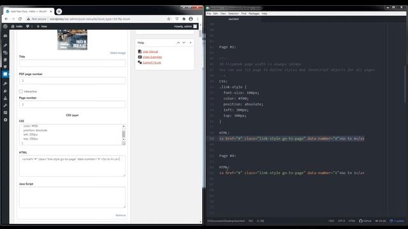Image resolution: width=408 pixels, height=229 pixels.
Task: Open Find menu in the code editor
Action: click(244, 13)
